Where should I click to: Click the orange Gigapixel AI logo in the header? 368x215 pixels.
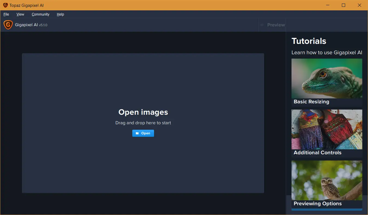(8, 25)
